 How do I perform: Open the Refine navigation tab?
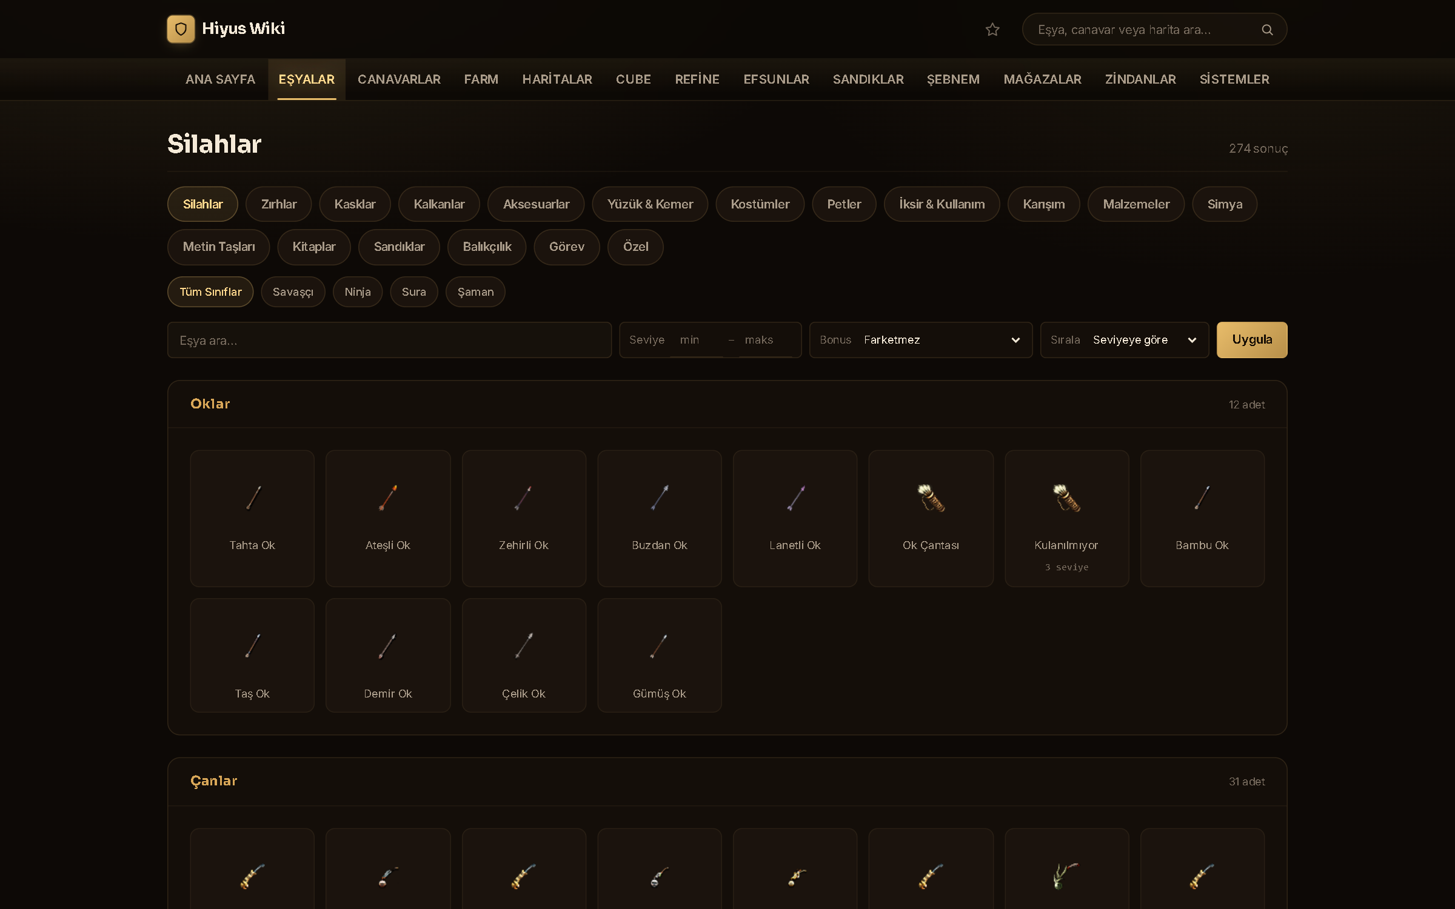point(697,79)
